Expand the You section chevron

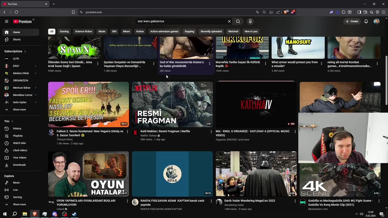(x=12, y=121)
